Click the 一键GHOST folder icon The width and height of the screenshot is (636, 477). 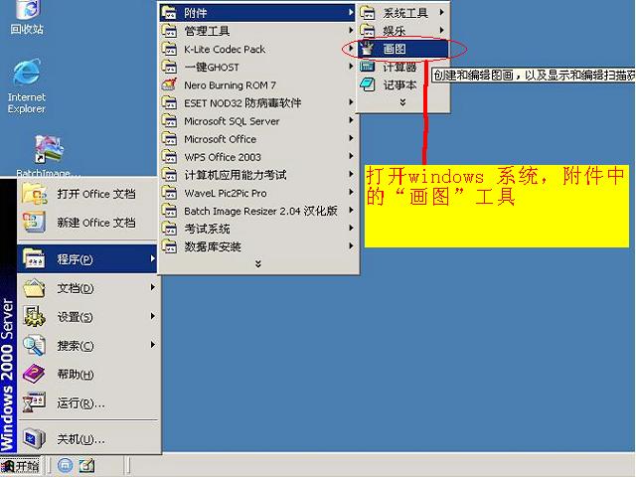point(169,67)
